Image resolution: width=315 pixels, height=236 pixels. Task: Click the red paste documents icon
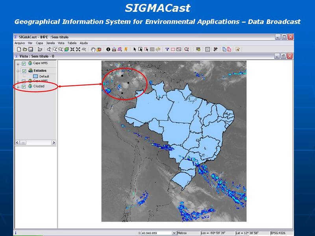pos(229,50)
